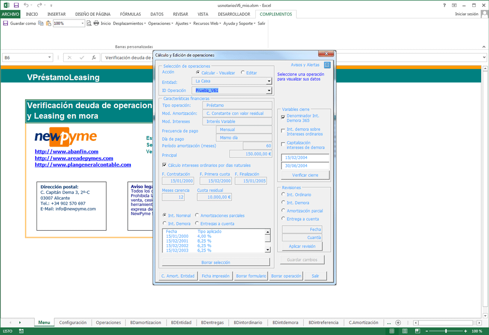
Task: Click the print preview magnifier icon
Action: tap(89, 23)
